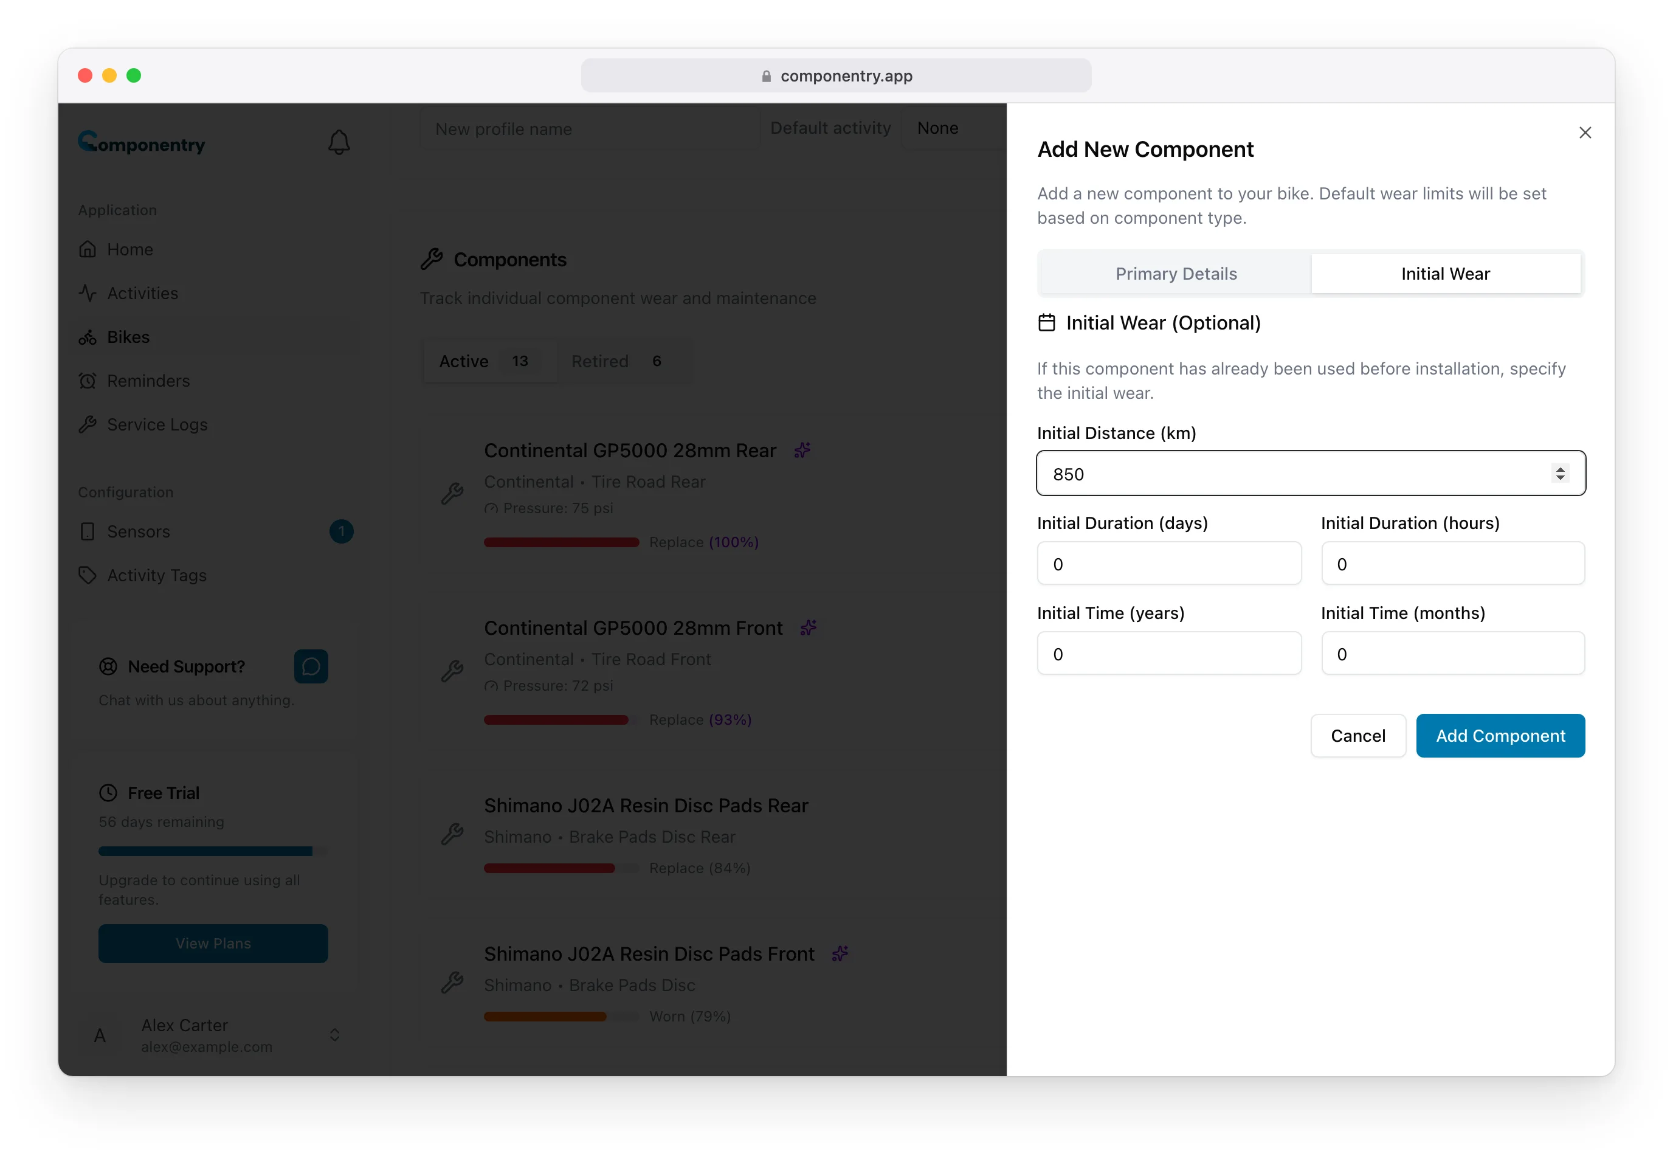The height and width of the screenshot is (1154, 1673).
Task: Open Continental GP5000 28mm Rear component
Action: point(630,451)
